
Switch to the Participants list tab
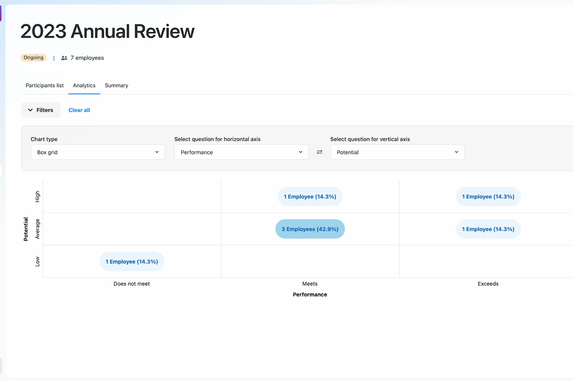[44, 85]
